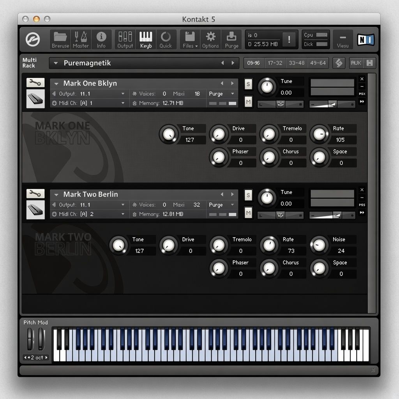Switch to the 17-32 rack page
Image resolution: width=399 pixels, height=399 pixels.
tap(275, 63)
